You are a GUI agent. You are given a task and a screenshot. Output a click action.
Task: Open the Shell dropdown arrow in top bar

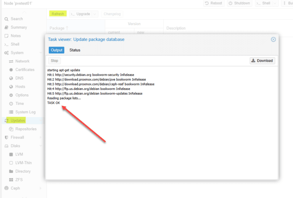tap(275, 3)
